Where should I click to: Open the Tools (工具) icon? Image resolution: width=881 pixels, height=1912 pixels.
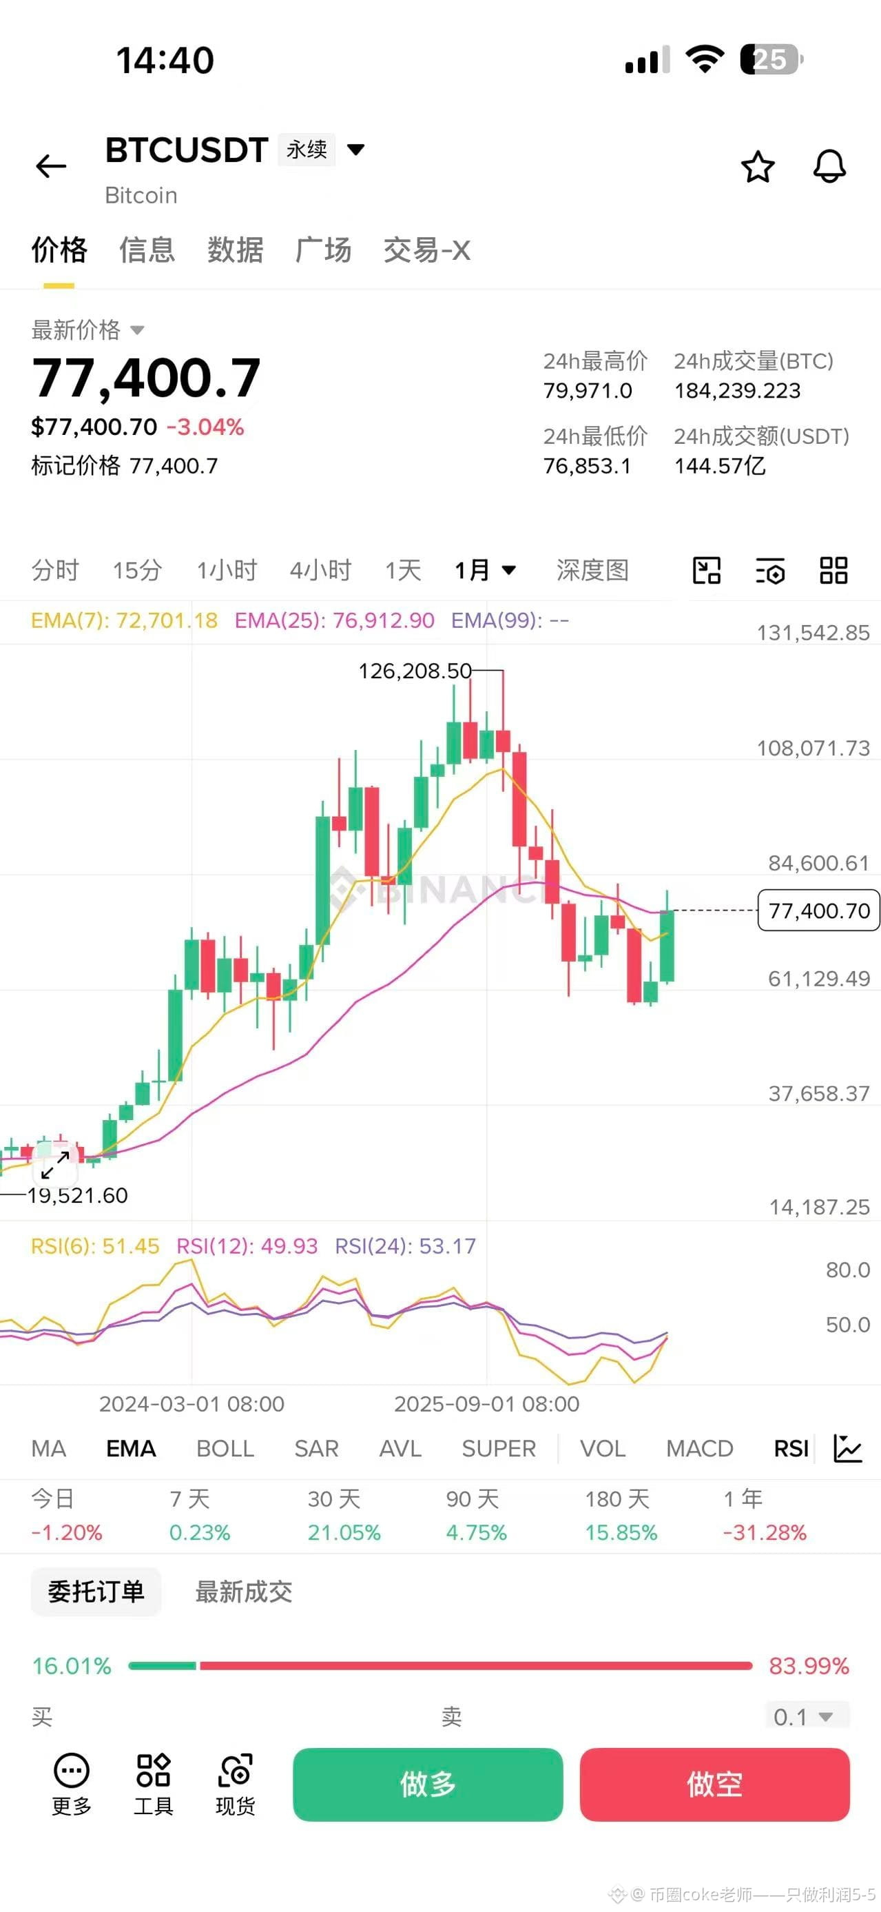pyautogui.click(x=154, y=1785)
